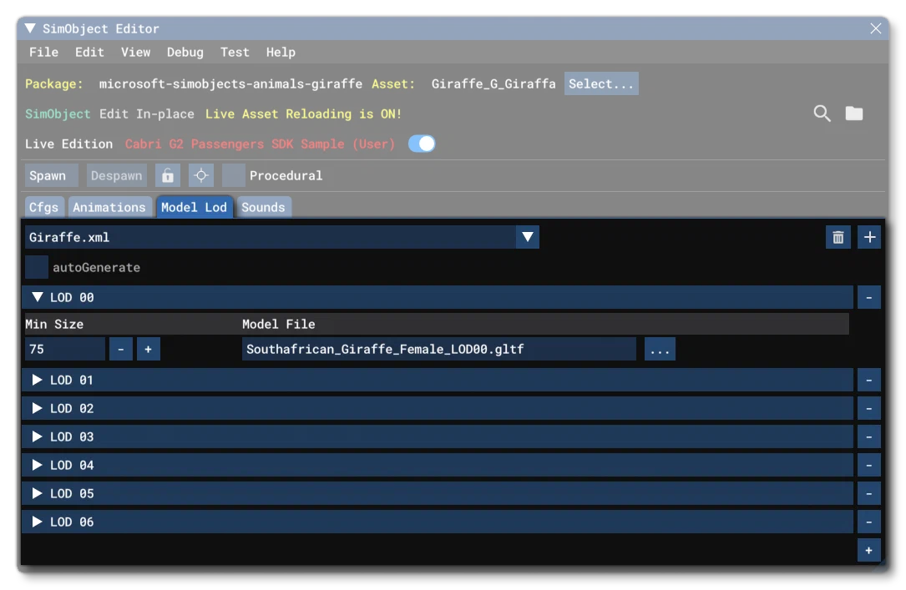The height and width of the screenshot is (590, 906).
Task: Click the Model File name field
Action: click(439, 350)
